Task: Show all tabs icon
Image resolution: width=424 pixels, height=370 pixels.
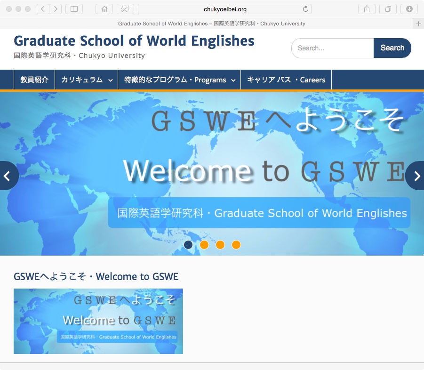Action: (x=388, y=9)
